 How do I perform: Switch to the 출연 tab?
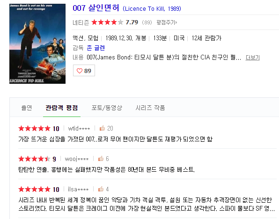click(27, 108)
